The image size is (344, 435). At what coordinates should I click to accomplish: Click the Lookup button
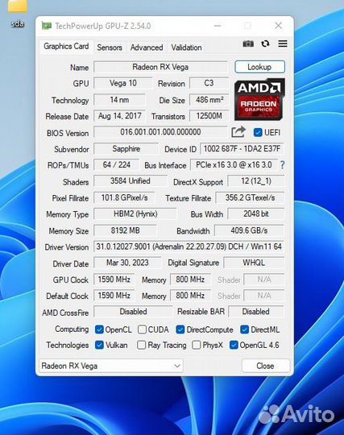[259, 67]
